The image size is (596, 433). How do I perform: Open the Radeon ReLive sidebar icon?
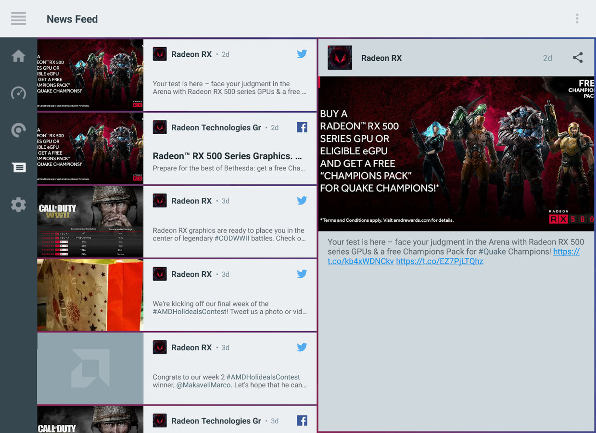click(18, 130)
